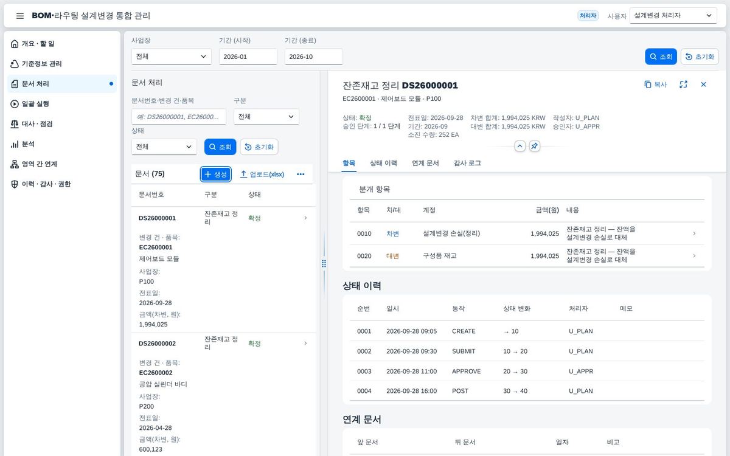Open the 사업장 dropdown
This screenshot has width=730, height=456.
[171, 57]
